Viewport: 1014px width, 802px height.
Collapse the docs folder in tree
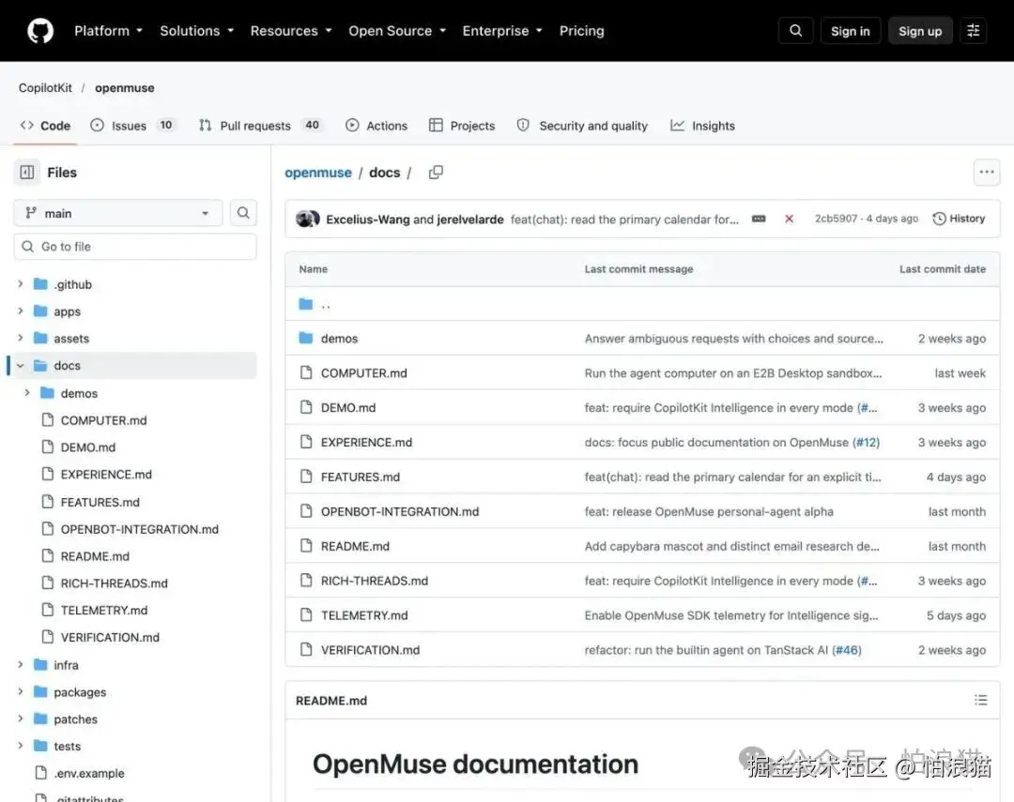[20, 366]
